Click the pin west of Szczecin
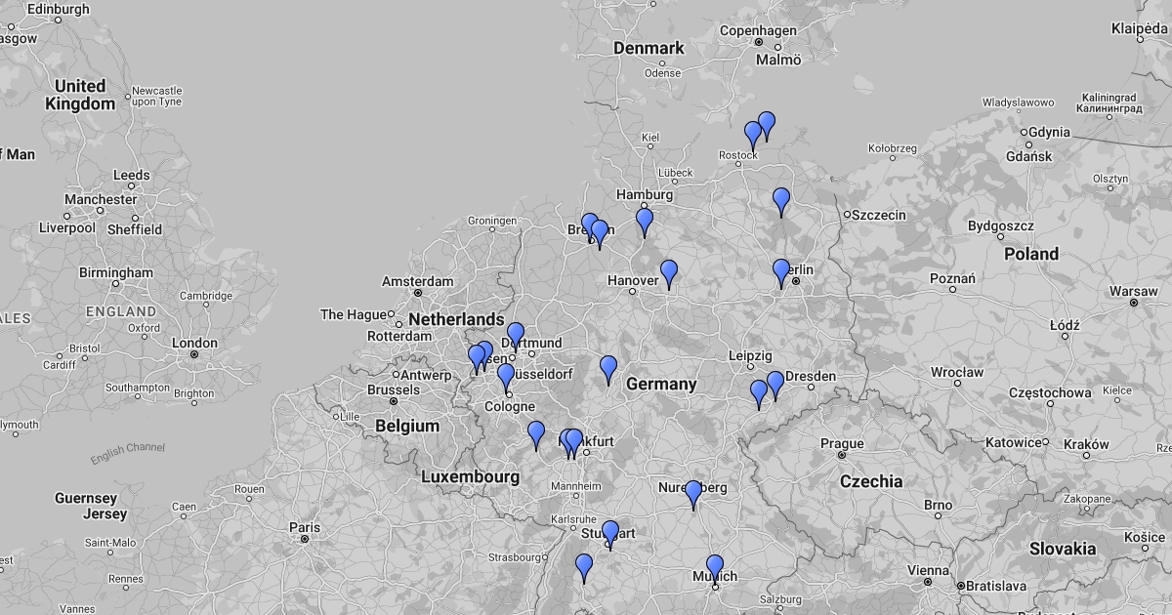 click(x=781, y=200)
